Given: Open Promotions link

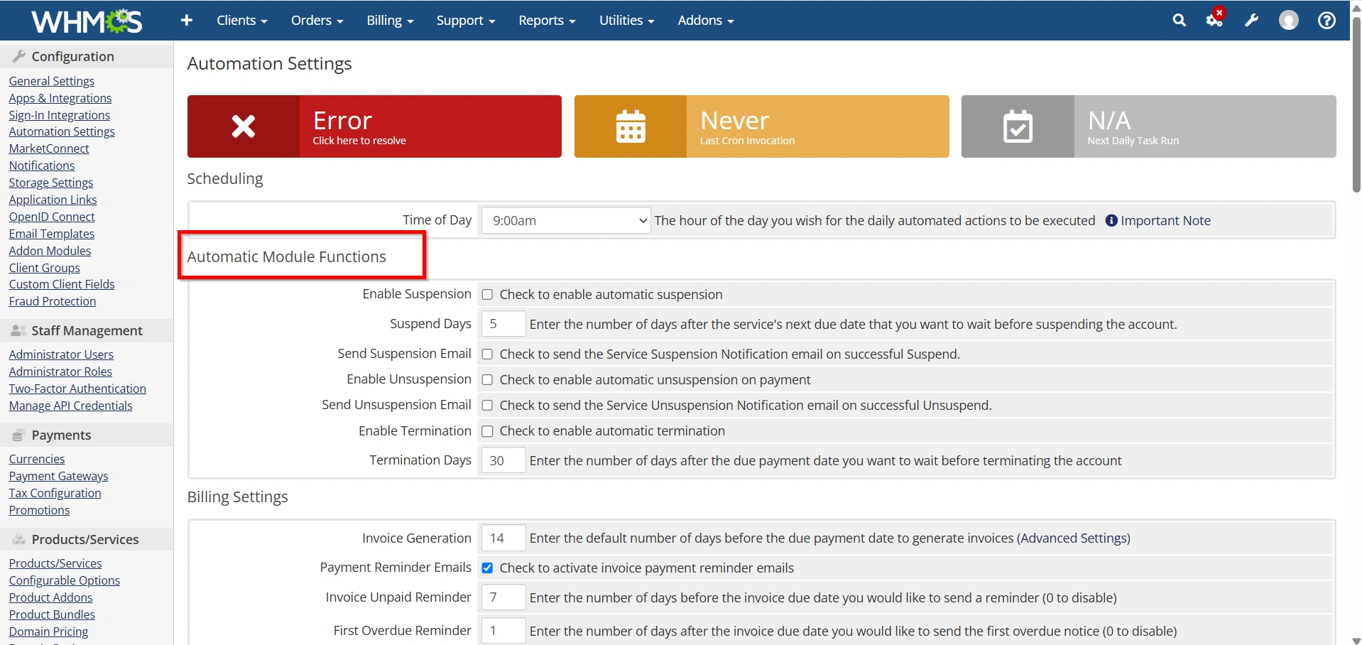Looking at the screenshot, I should [x=40, y=510].
